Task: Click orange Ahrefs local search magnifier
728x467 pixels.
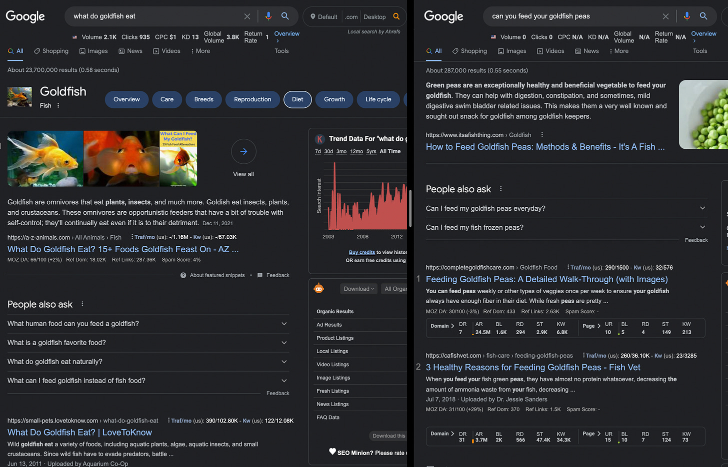Action: point(396,16)
